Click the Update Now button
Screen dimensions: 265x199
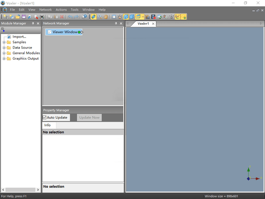tap(89, 118)
